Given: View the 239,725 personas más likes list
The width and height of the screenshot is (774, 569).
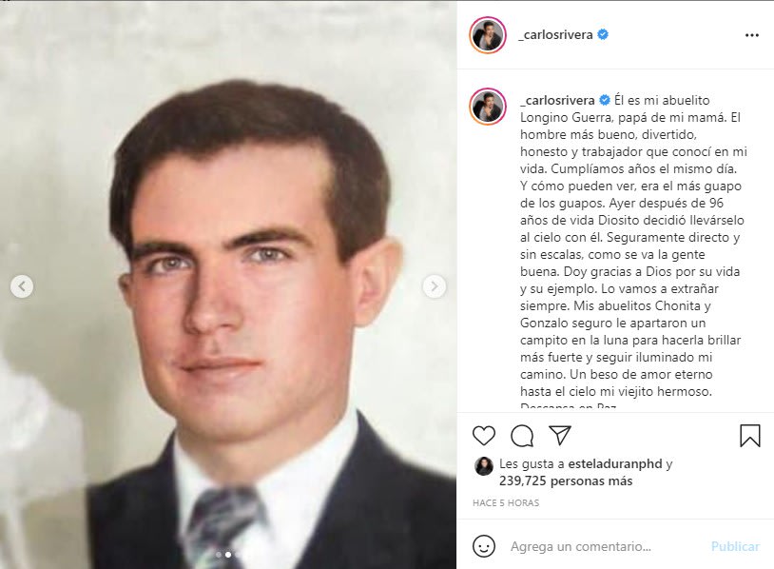Looking at the screenshot, I should [x=566, y=481].
